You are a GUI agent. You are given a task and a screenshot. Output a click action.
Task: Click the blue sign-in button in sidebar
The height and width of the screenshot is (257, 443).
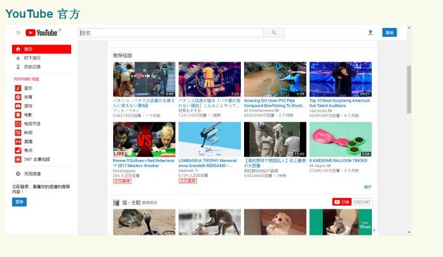click(19, 202)
